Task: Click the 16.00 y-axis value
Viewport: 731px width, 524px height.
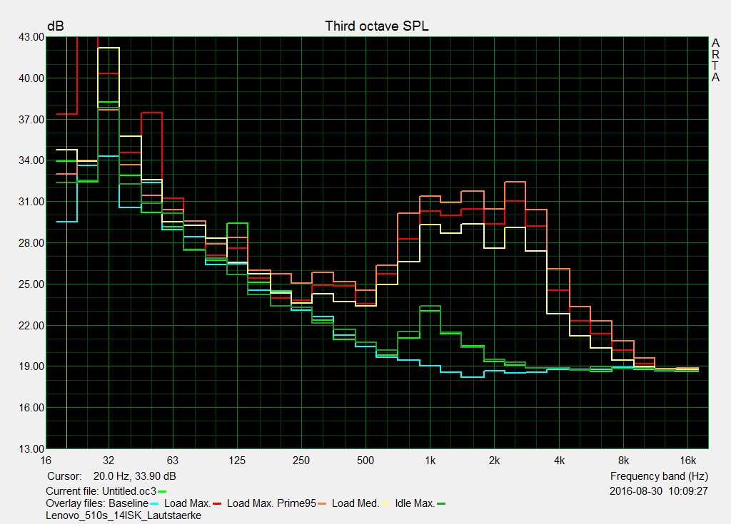Action: (31, 408)
